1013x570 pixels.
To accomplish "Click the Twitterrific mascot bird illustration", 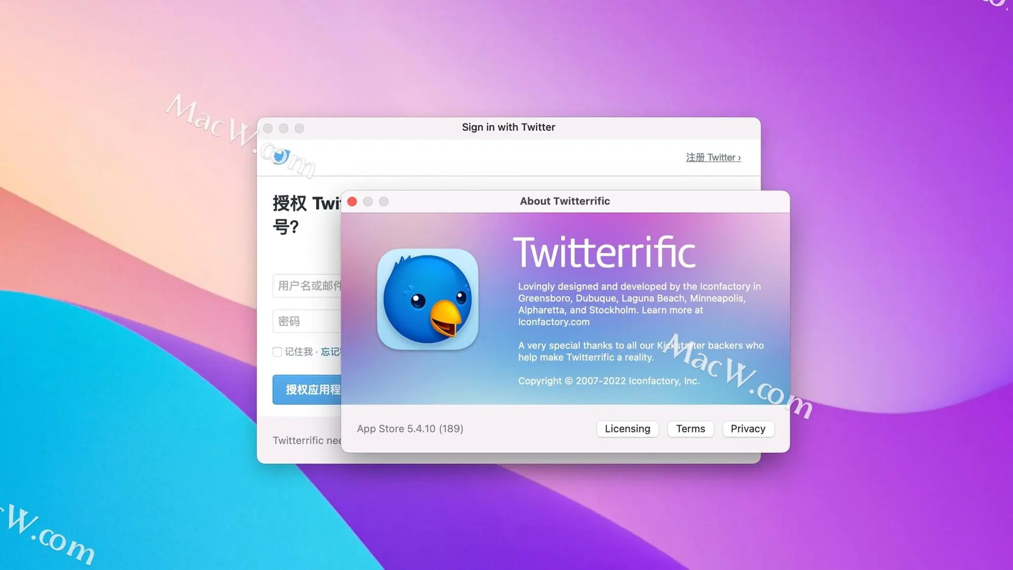I will pyautogui.click(x=427, y=298).
